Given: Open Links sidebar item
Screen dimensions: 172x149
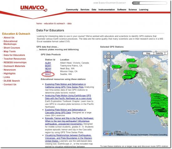Looking at the screenshot, I should [7, 77].
